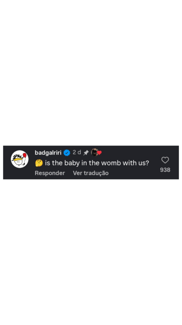182x325 pixels.
Task: Click the small red heart badge
Action: [100, 153]
